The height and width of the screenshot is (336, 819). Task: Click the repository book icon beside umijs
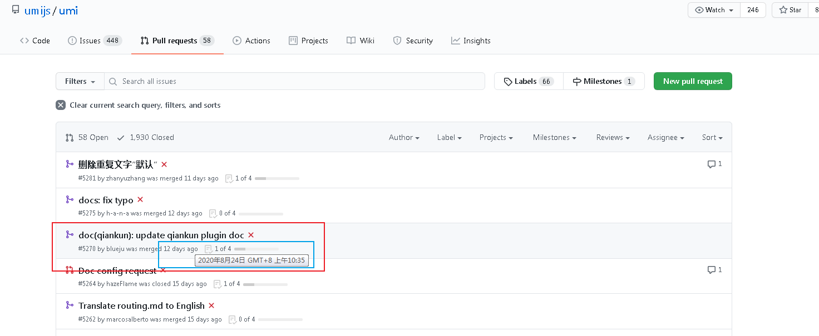point(15,9)
